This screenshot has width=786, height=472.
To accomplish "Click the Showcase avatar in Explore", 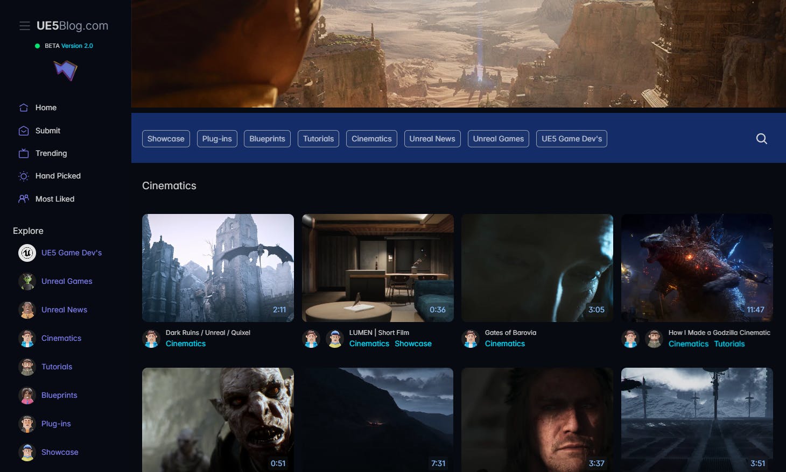I will (x=27, y=452).
